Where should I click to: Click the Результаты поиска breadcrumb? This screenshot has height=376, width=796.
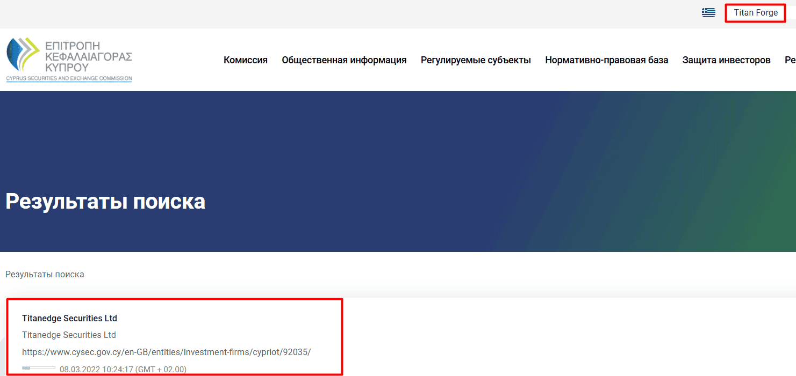pos(45,274)
